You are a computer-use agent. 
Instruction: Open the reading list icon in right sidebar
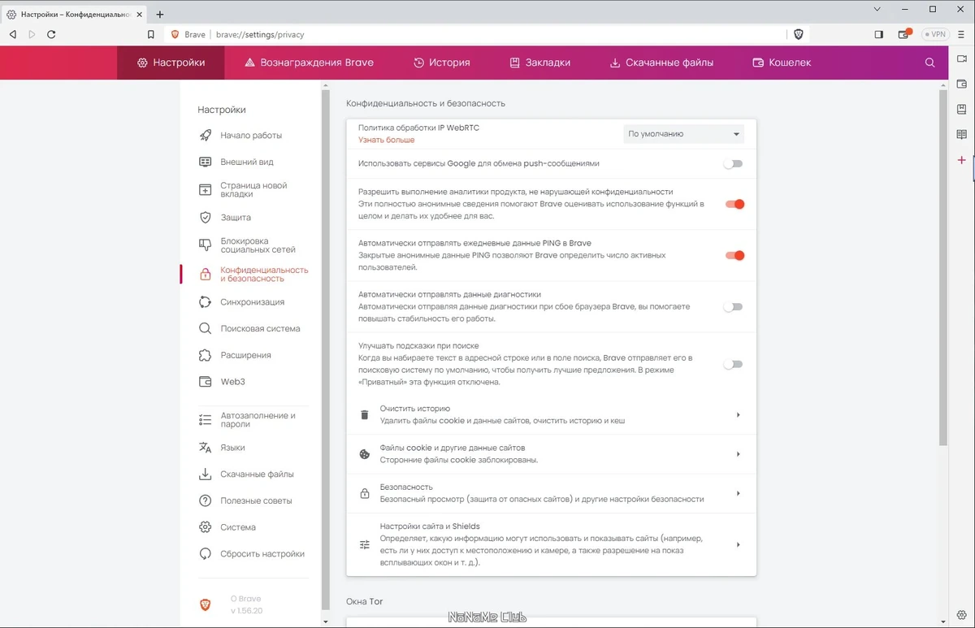coord(962,134)
